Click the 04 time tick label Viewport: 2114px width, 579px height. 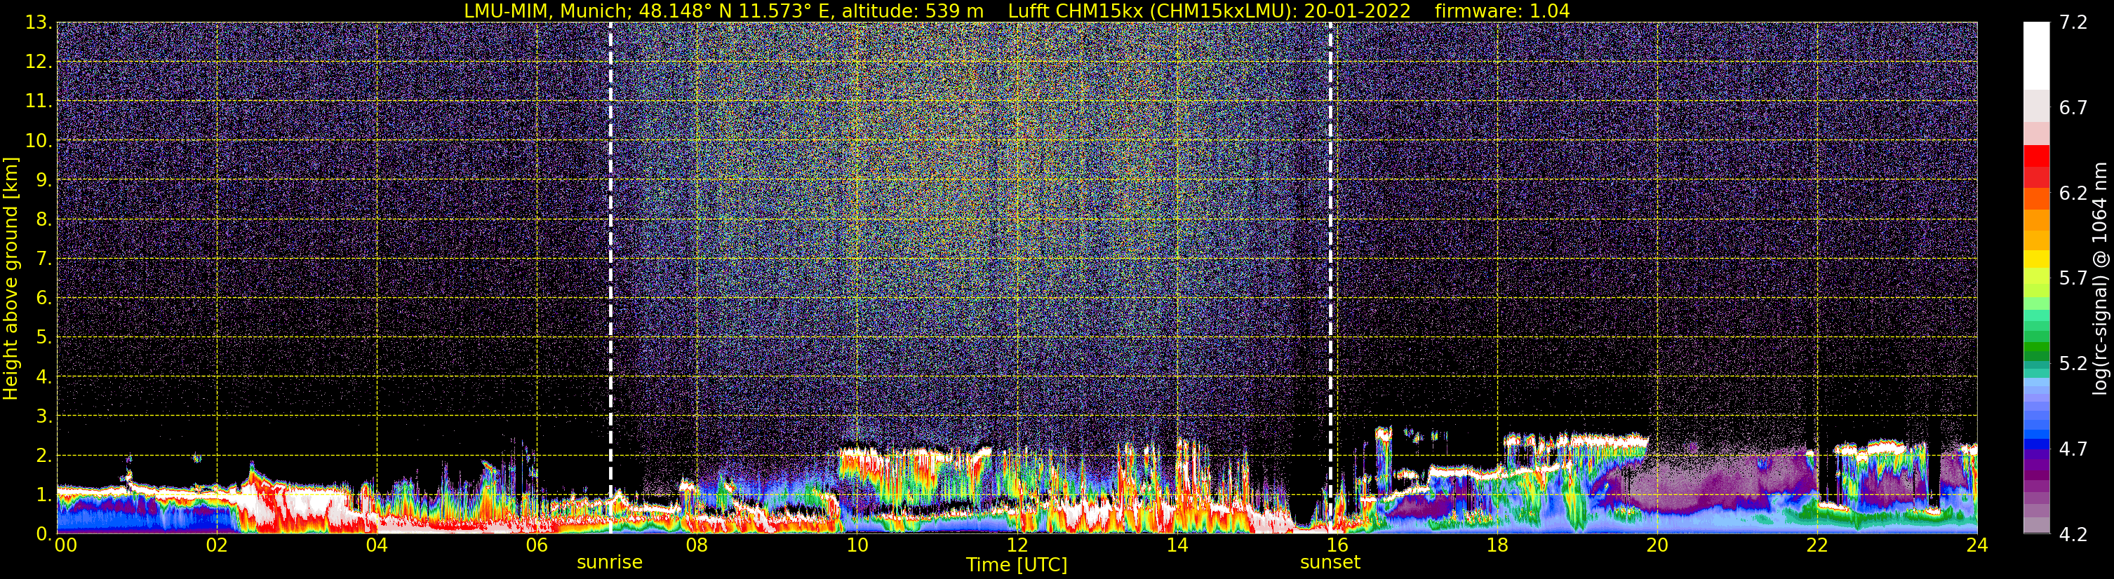pyautogui.click(x=377, y=545)
